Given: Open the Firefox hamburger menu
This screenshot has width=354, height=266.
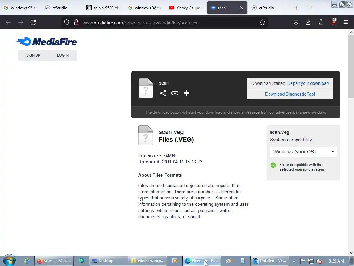Looking at the screenshot, I should [346, 22].
